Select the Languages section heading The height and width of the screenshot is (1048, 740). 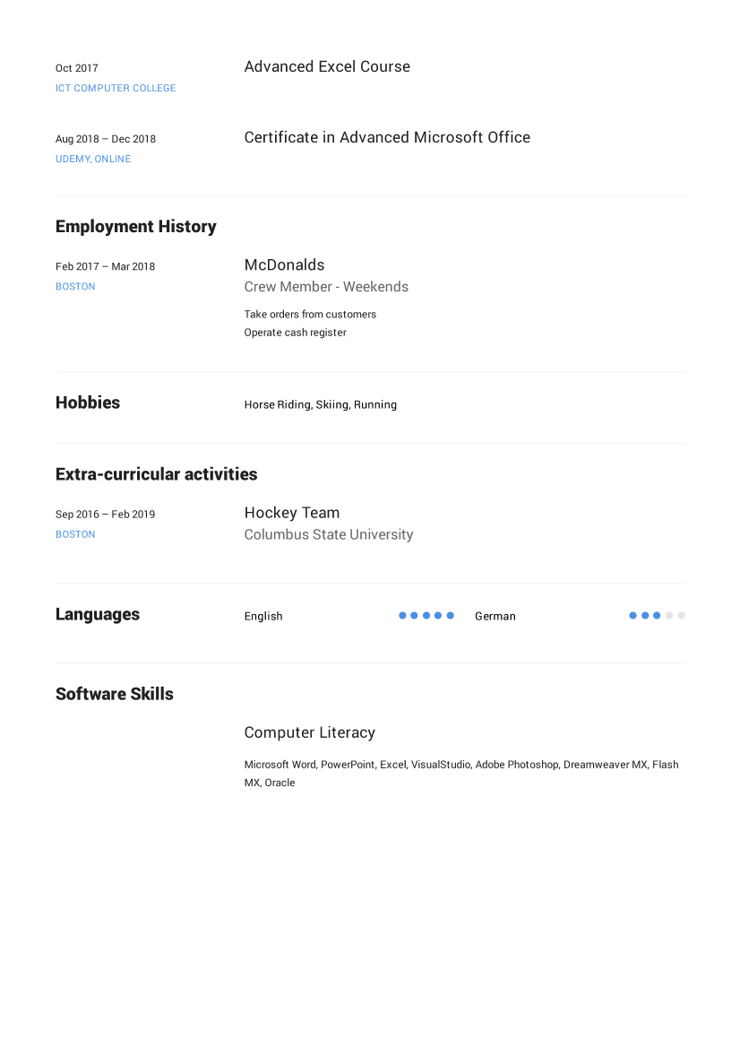[98, 614]
